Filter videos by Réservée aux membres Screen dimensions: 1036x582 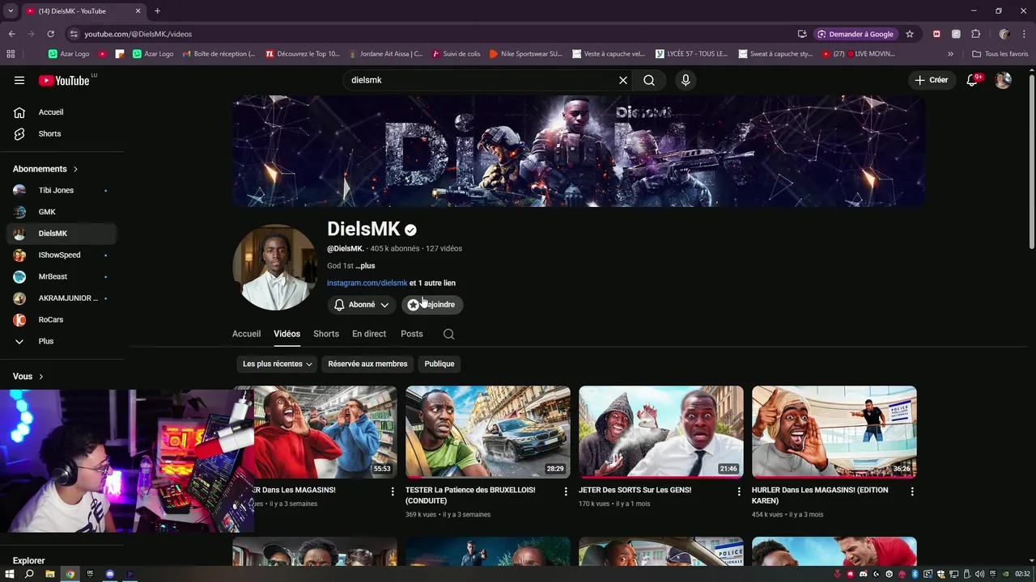pyautogui.click(x=367, y=364)
